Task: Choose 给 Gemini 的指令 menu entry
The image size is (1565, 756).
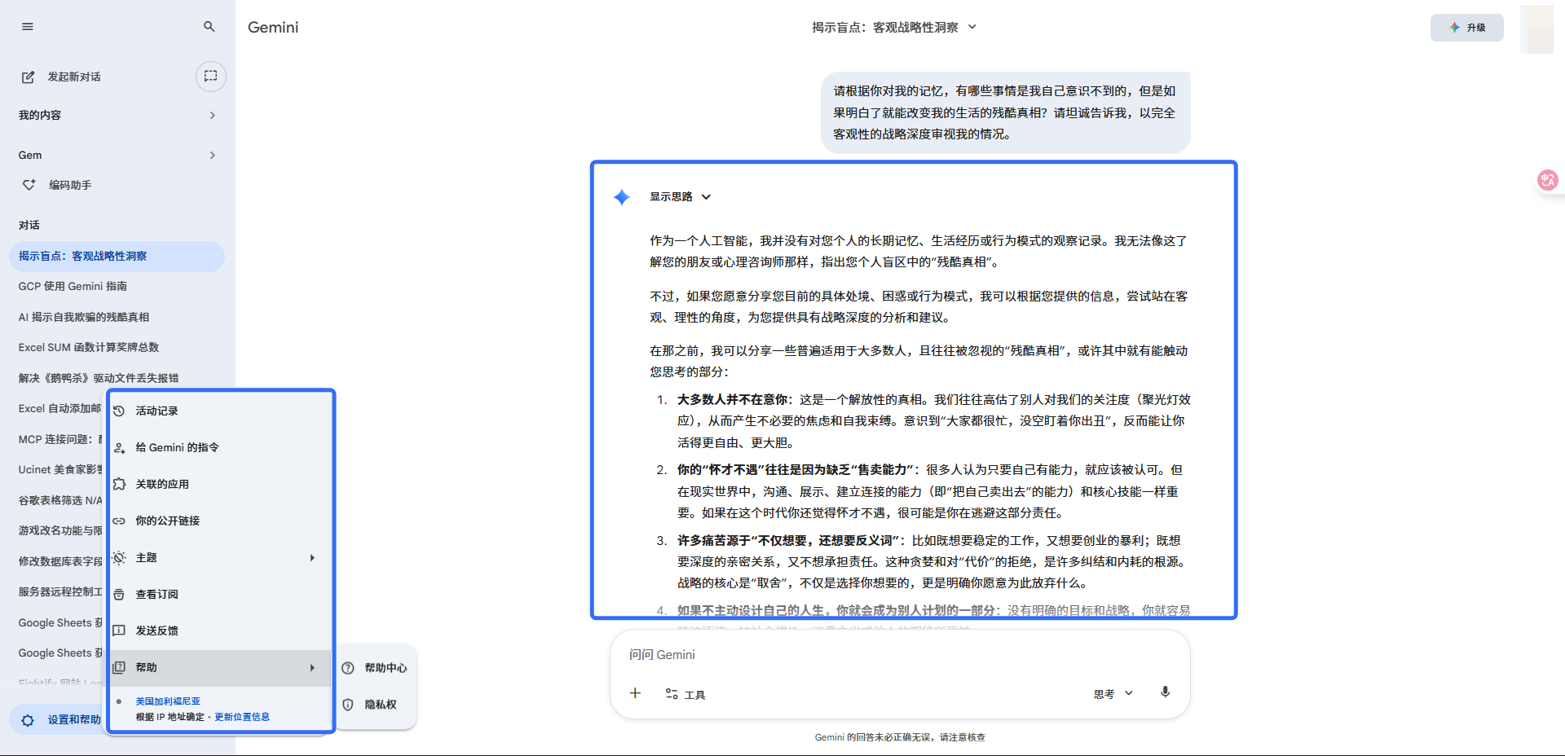Action: click(220, 447)
